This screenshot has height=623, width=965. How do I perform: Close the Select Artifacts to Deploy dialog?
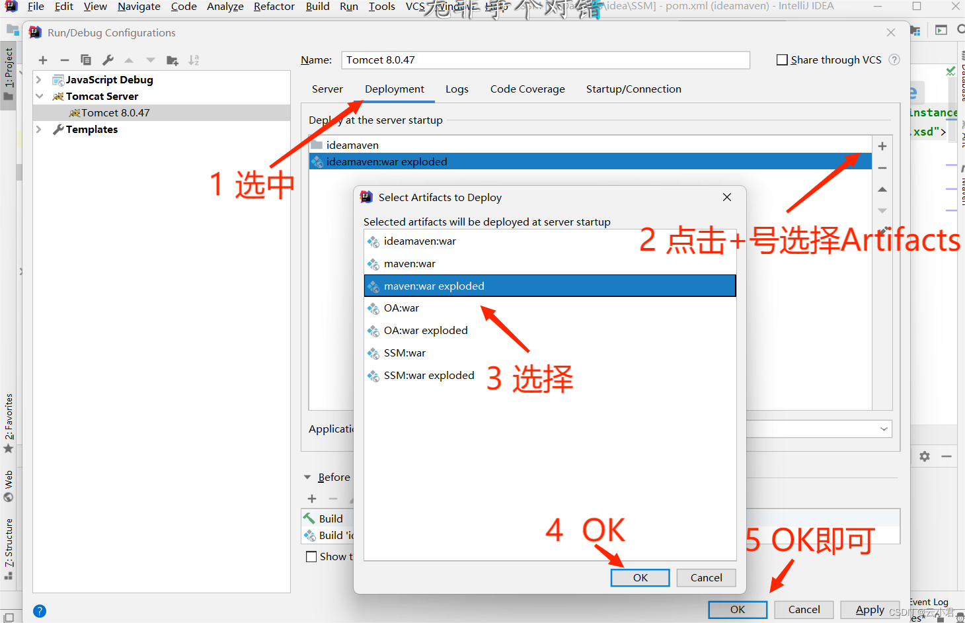(x=727, y=197)
